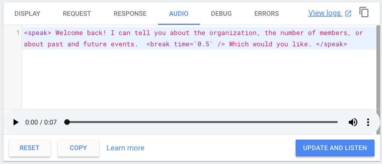Screen dimensions: 382x164
Task: Click the COPY button
Action: 79,148
